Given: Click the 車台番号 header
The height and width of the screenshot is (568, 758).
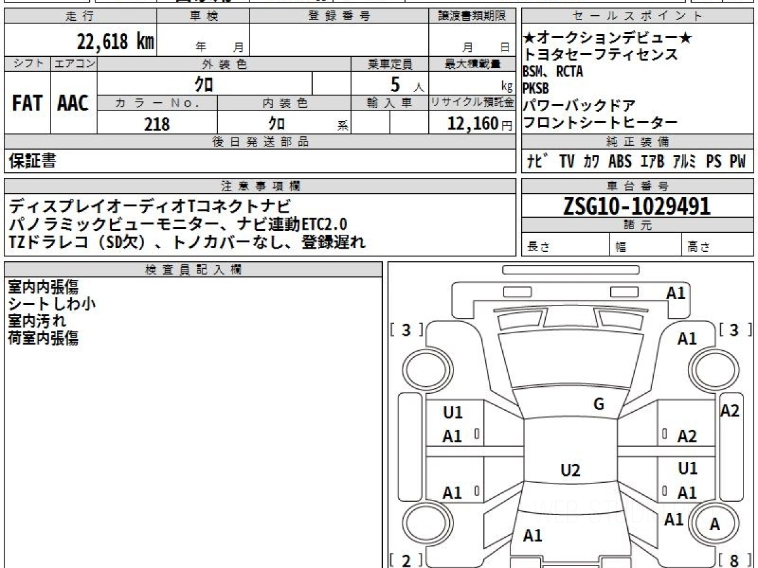Looking at the screenshot, I should pyautogui.click(x=637, y=186).
